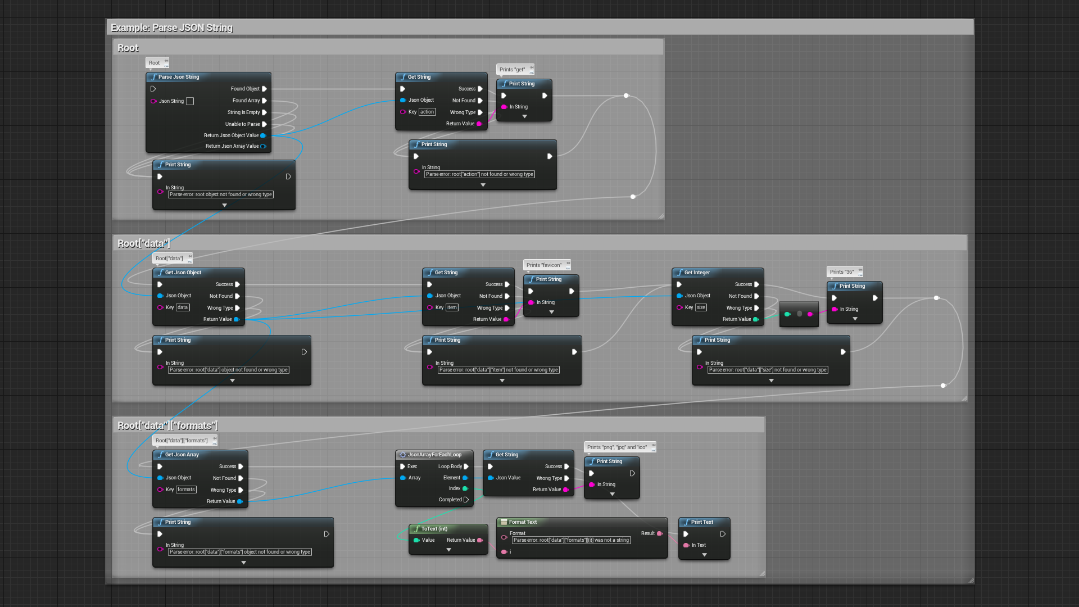Click the reroute node beside Prints "get" Print String
The width and height of the screenshot is (1079, 607).
626,96
